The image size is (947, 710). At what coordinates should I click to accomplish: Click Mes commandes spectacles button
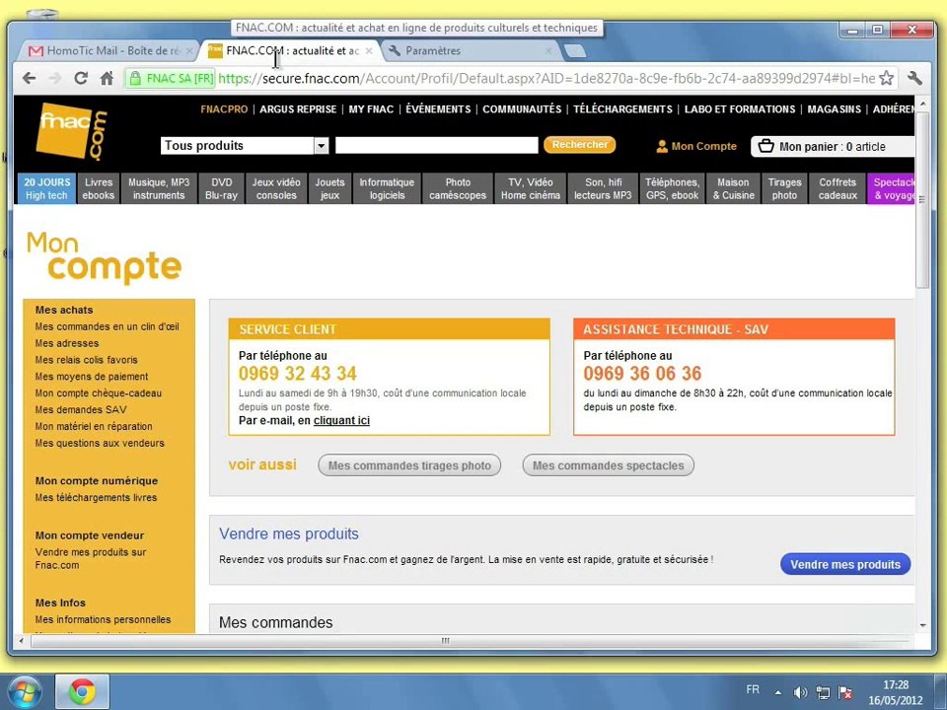609,465
